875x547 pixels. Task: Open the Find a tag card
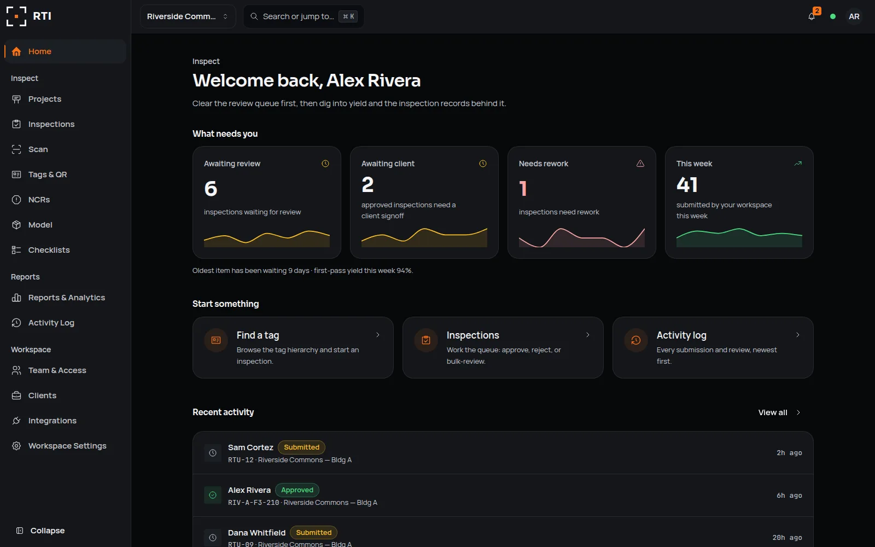click(293, 347)
